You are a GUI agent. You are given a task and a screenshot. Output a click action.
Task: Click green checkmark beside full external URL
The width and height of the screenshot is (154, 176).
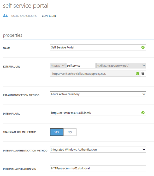(x=138, y=74)
